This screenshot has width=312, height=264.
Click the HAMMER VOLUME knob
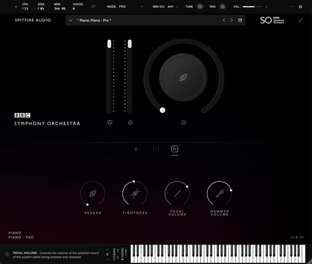pyautogui.click(x=219, y=194)
